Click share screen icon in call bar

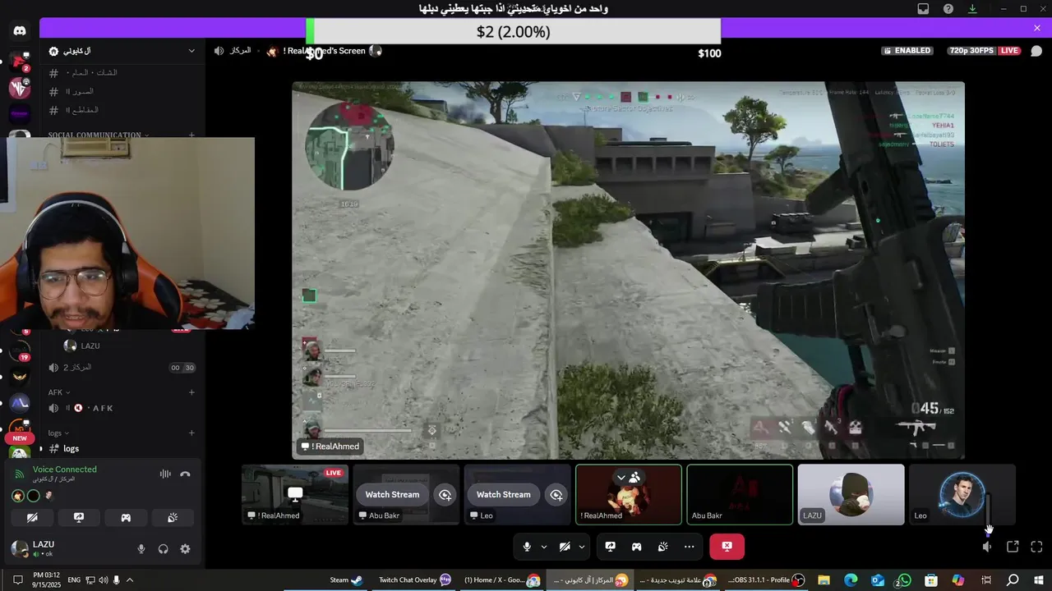[611, 547]
